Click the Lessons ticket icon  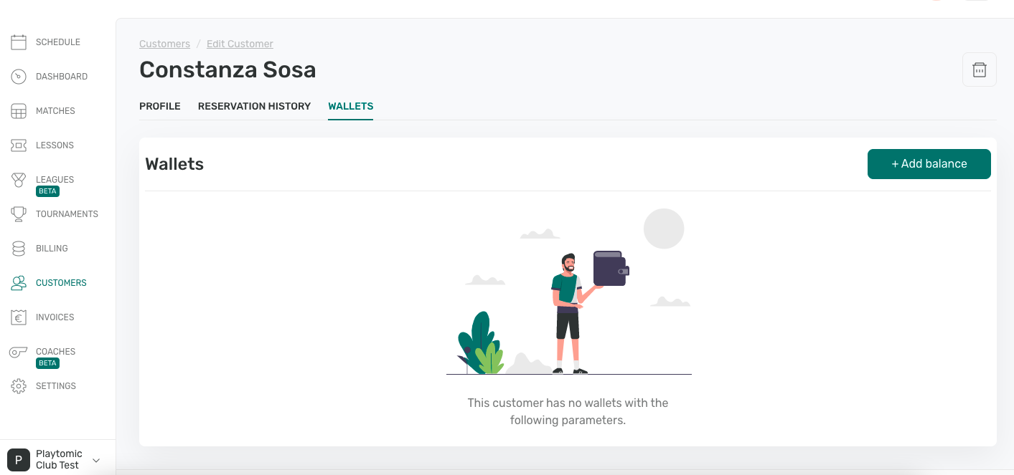[x=19, y=145]
